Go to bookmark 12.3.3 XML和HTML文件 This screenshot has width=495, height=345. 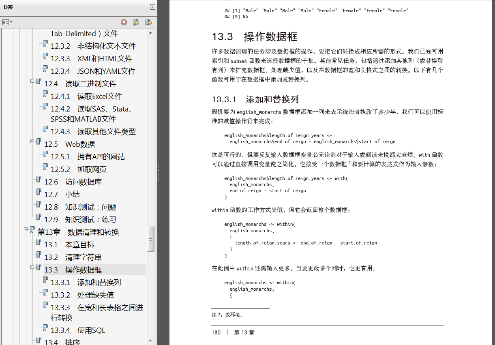tap(91, 59)
